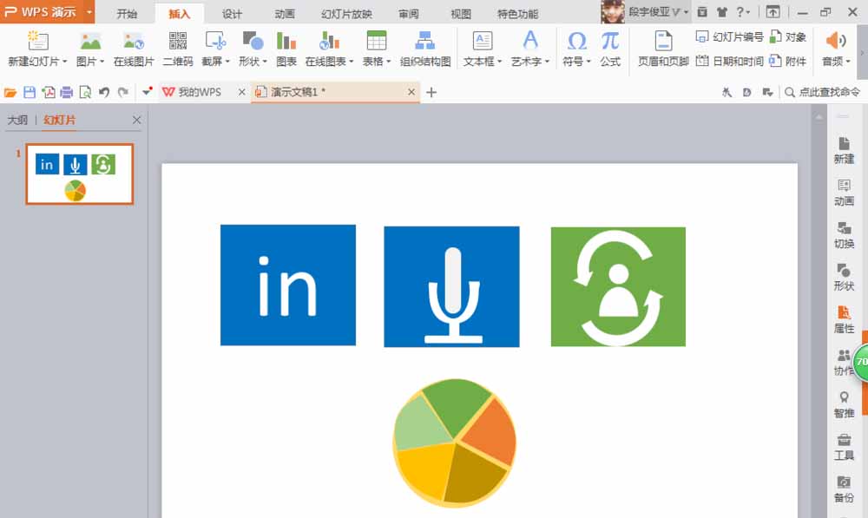The width and height of the screenshot is (868, 518).
Task: Click the Audio (音频) speaker icon
Action: click(x=835, y=41)
